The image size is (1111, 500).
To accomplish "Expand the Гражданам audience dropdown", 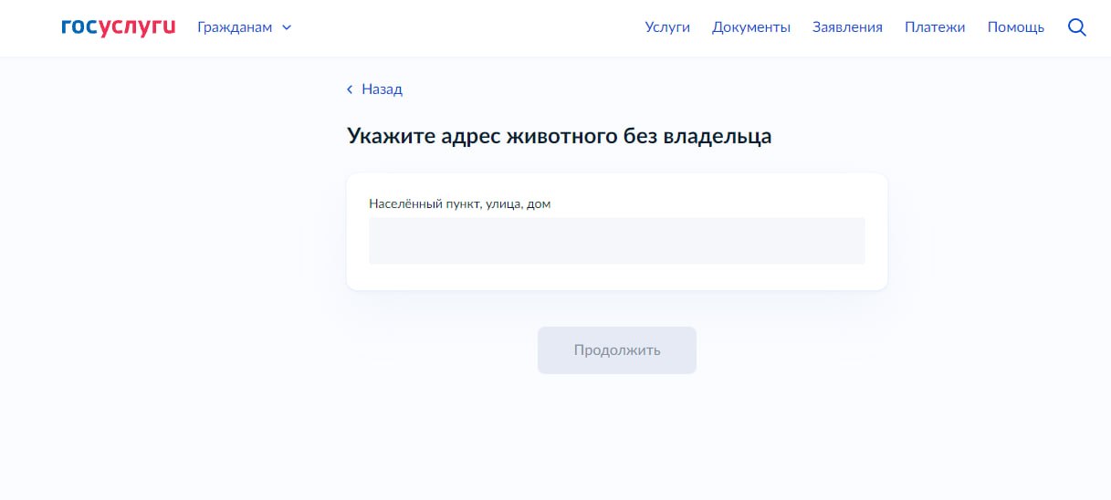I will pos(244,27).
